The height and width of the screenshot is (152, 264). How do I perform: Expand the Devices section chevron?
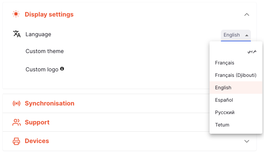[247, 141]
